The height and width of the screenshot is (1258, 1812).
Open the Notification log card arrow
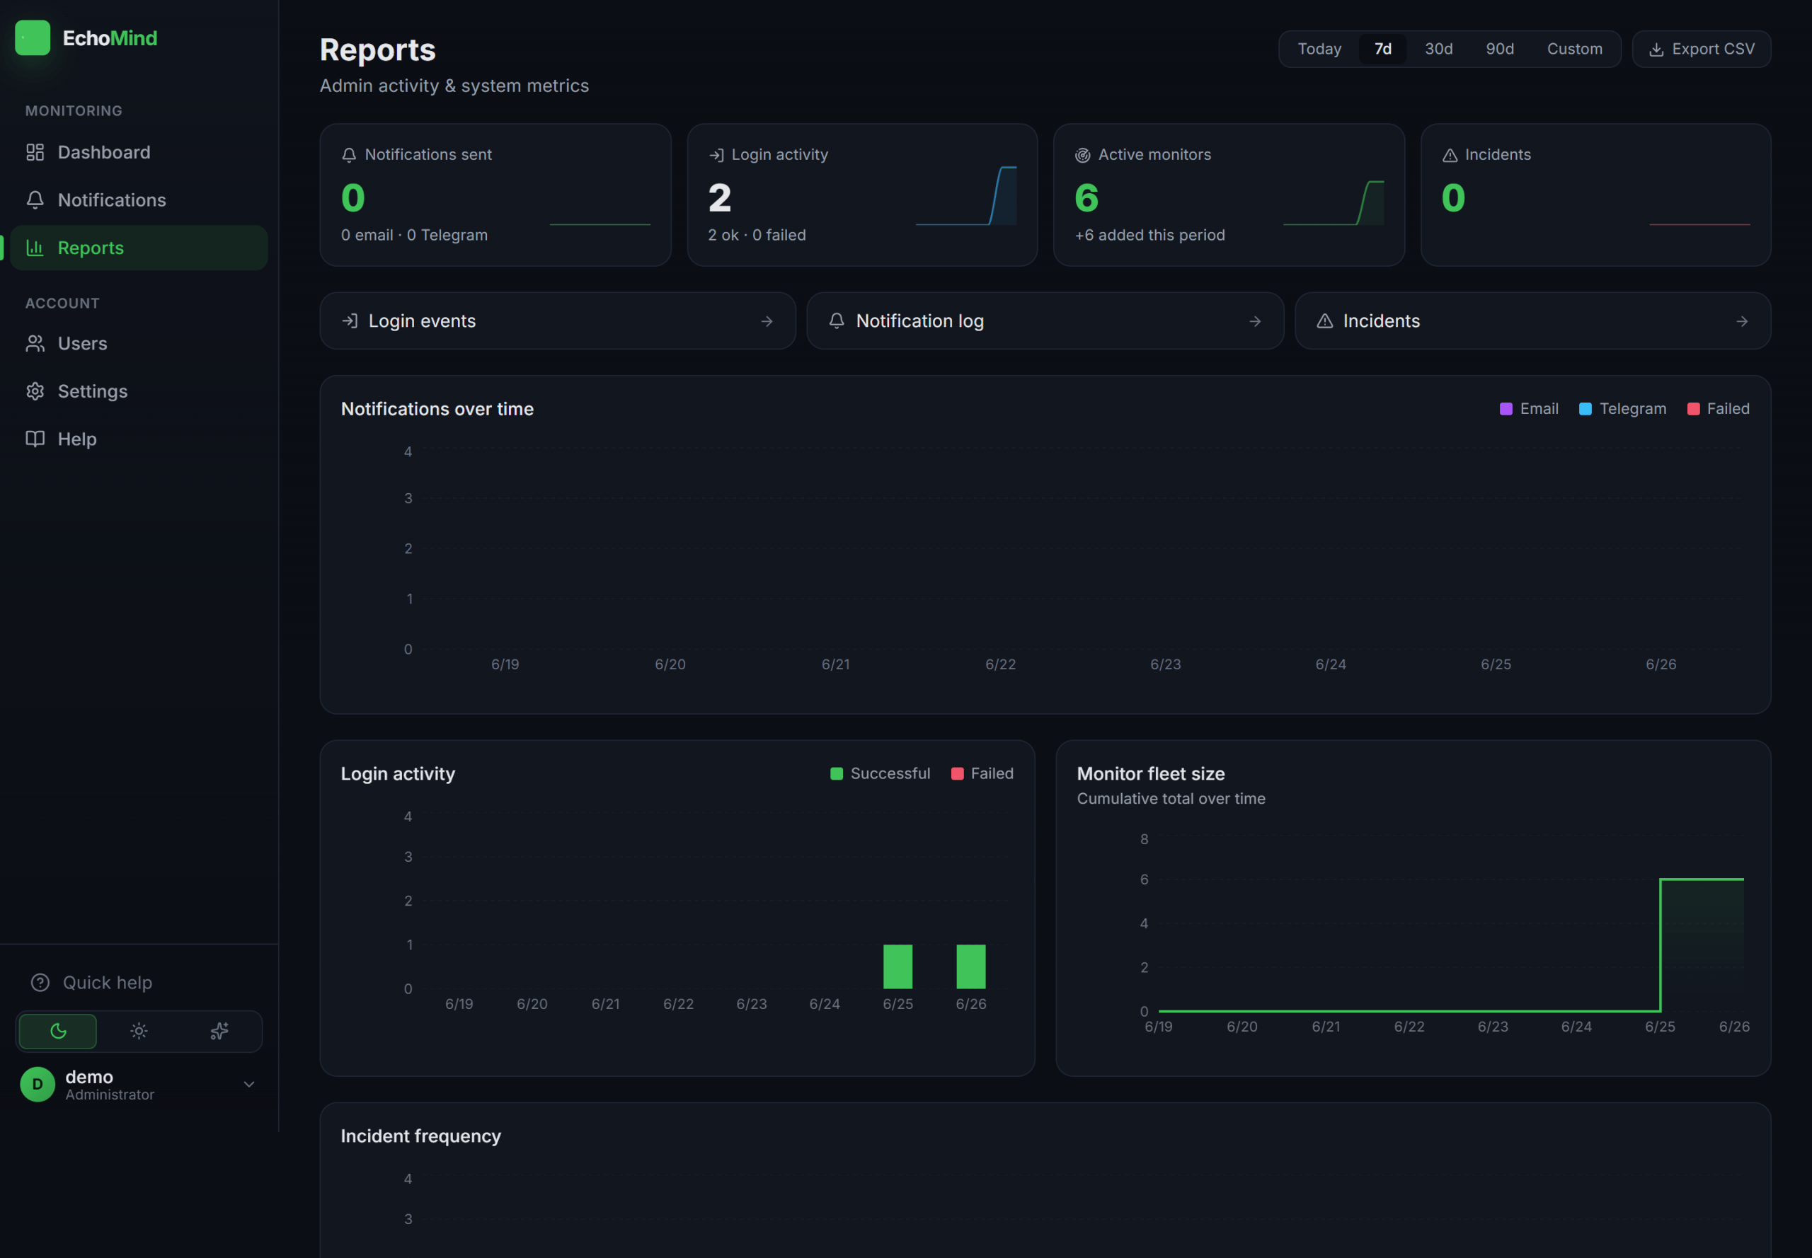coord(1254,322)
